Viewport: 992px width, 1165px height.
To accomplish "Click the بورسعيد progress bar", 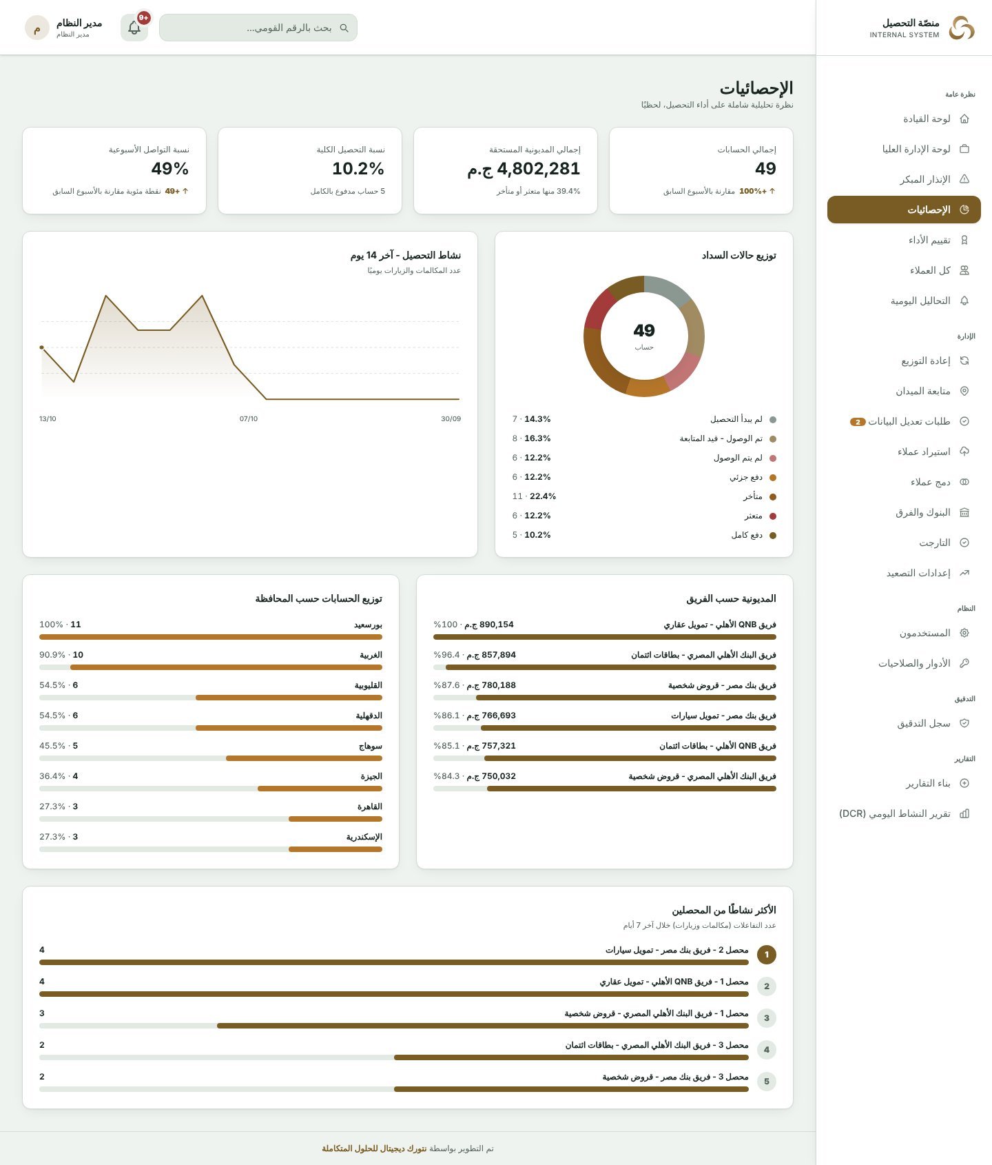I will point(211,637).
